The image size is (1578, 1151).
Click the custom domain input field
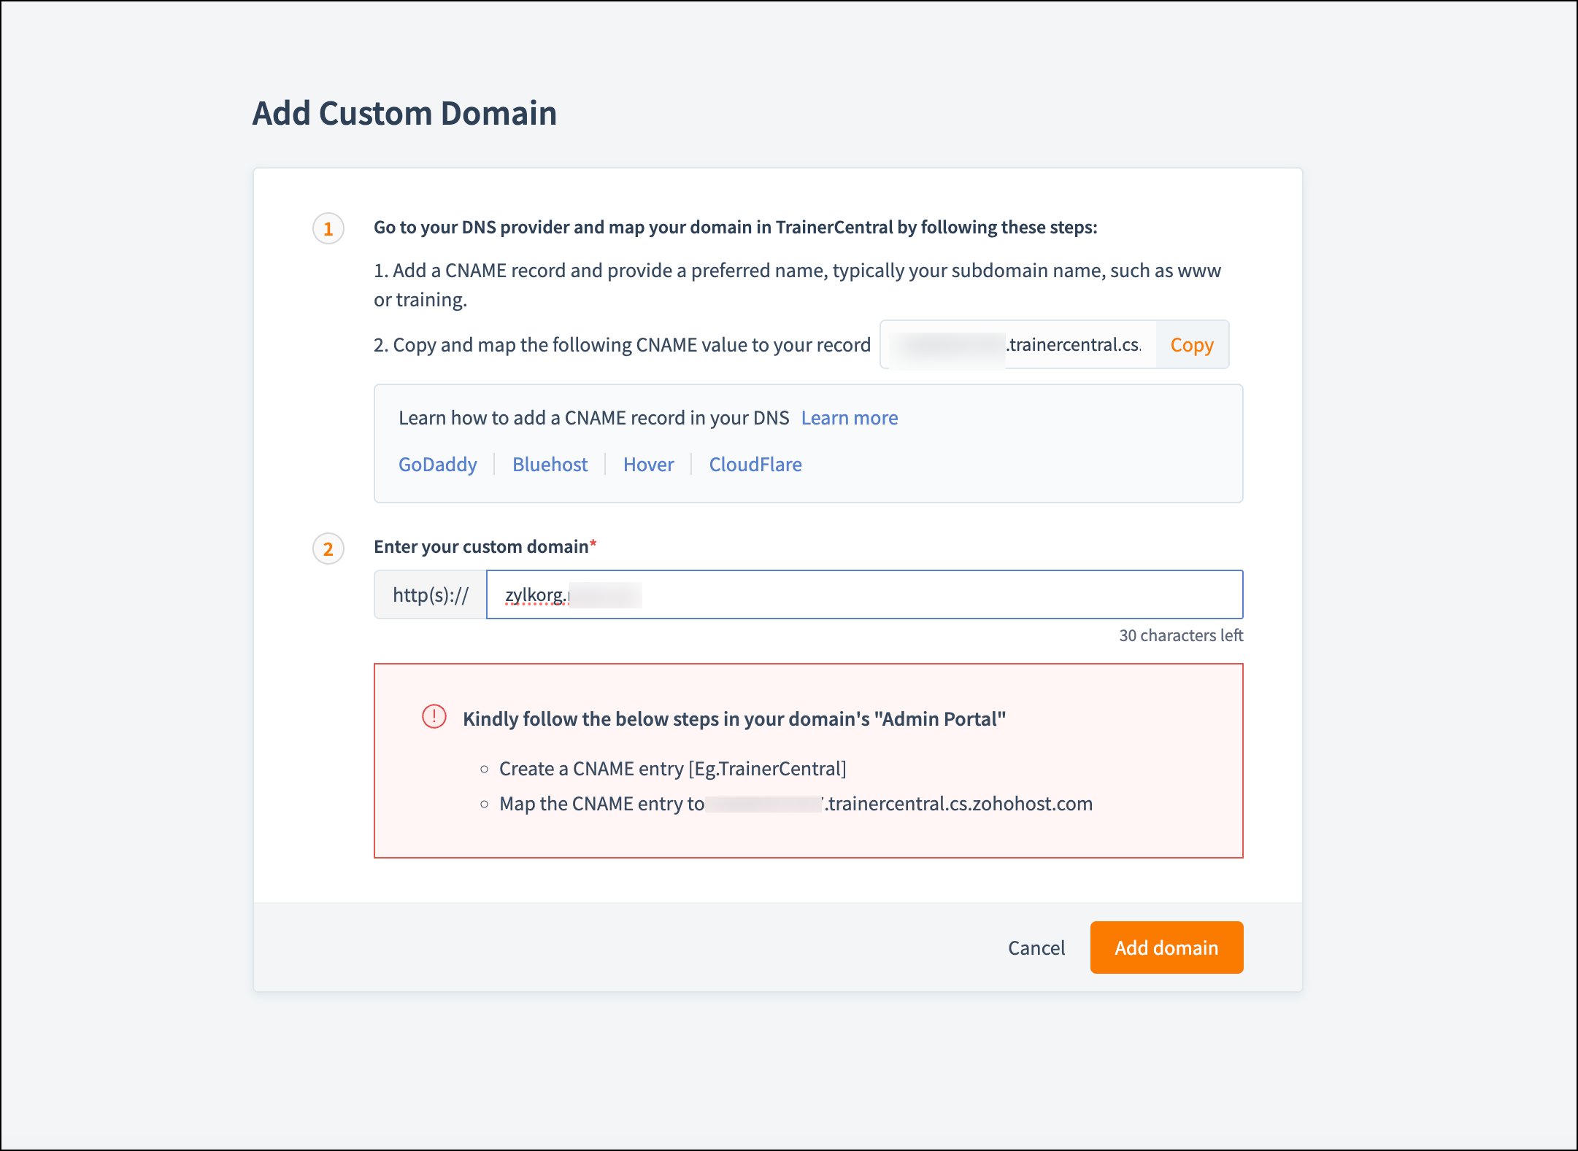[863, 594]
